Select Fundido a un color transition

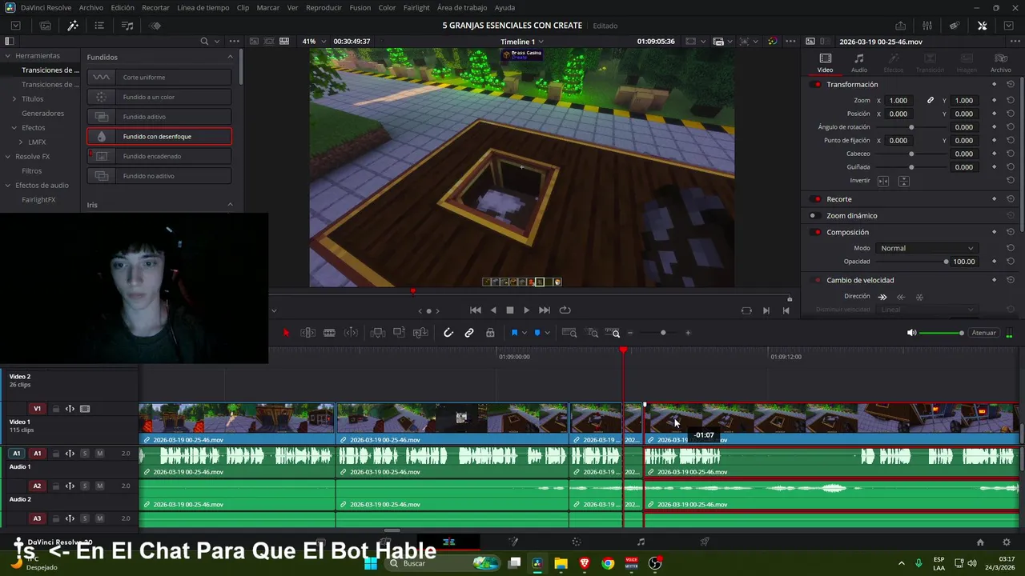159,97
